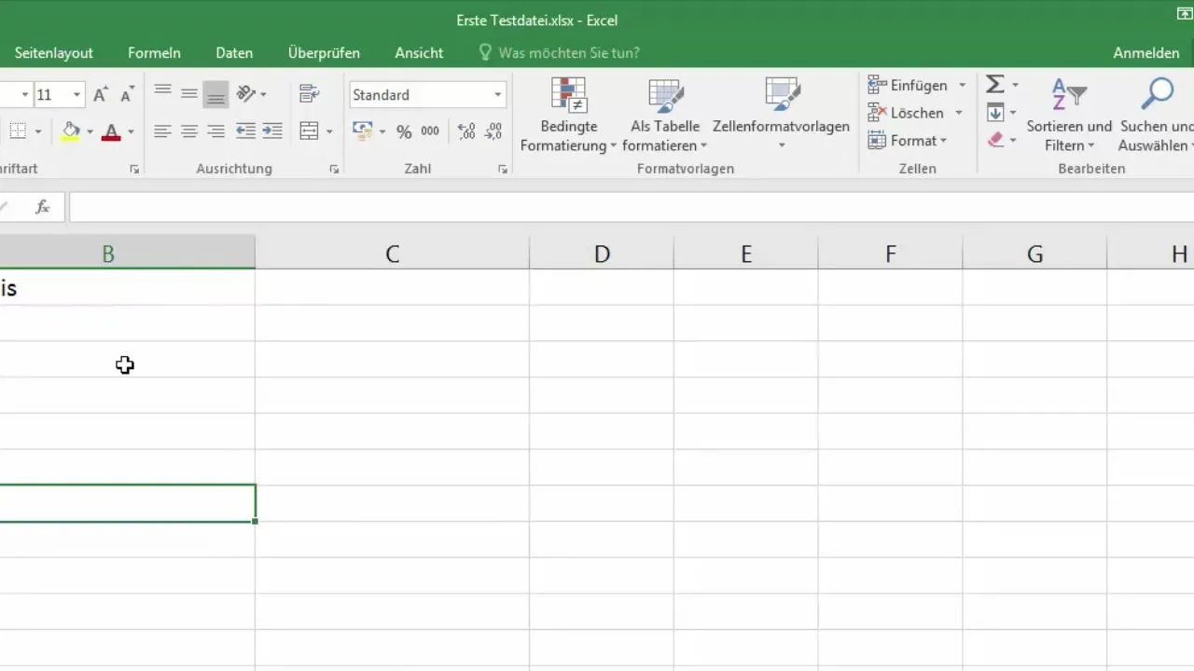Open fill color dropdown arrow

[90, 132]
